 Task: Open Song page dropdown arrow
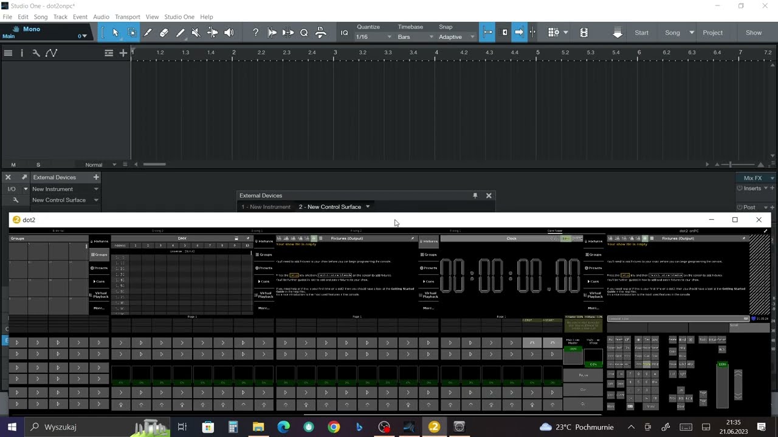(x=692, y=33)
